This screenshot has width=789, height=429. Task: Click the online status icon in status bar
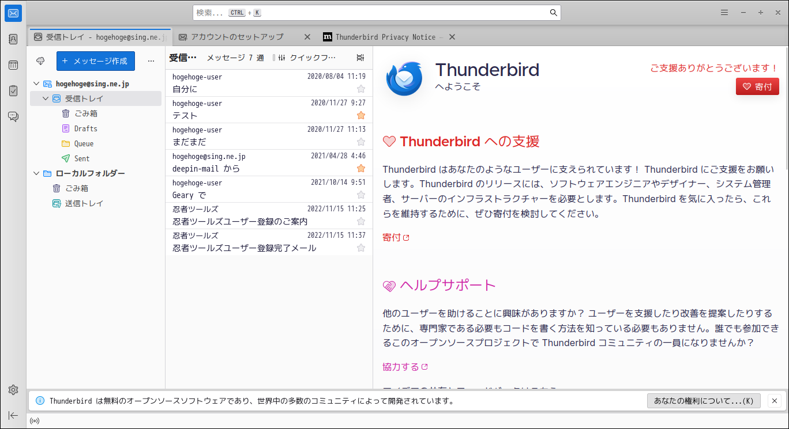click(x=34, y=421)
